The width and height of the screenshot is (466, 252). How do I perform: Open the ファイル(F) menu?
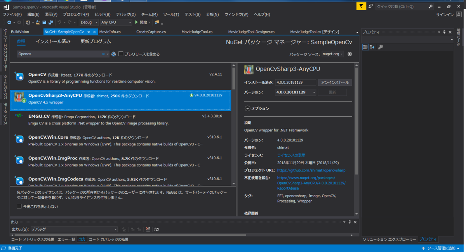(x=12, y=14)
